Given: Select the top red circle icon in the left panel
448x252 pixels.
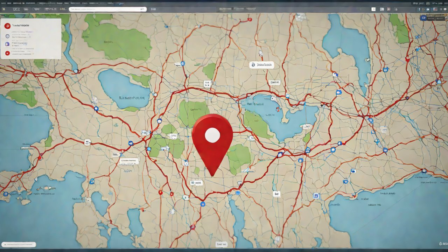Looking at the screenshot, I should (x=7, y=26).
